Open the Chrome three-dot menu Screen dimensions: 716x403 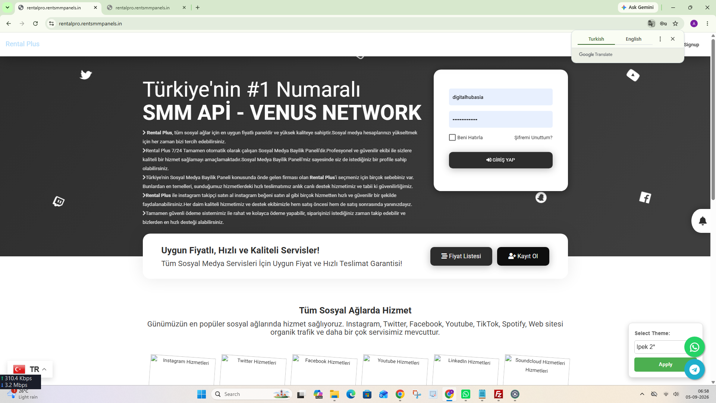(x=707, y=24)
